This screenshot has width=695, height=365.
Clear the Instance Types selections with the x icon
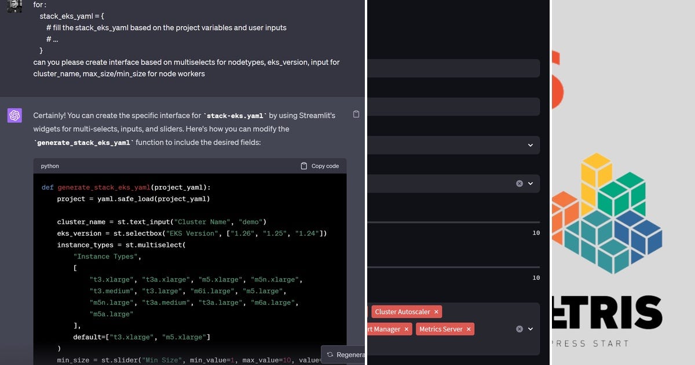click(x=520, y=183)
